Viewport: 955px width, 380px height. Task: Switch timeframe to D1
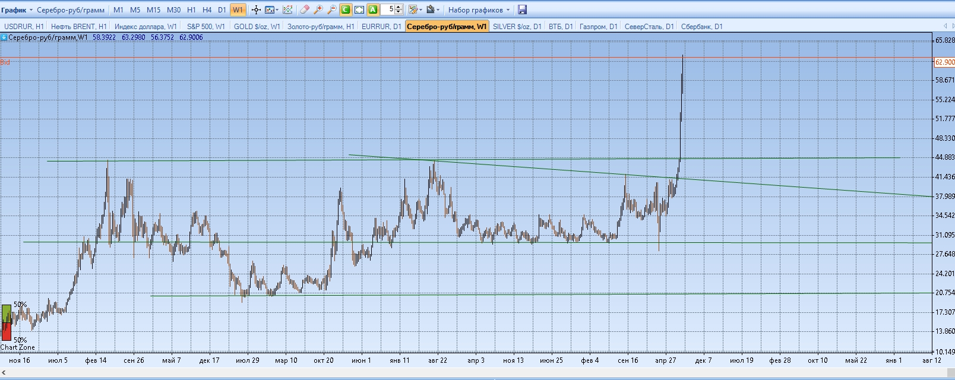(222, 10)
